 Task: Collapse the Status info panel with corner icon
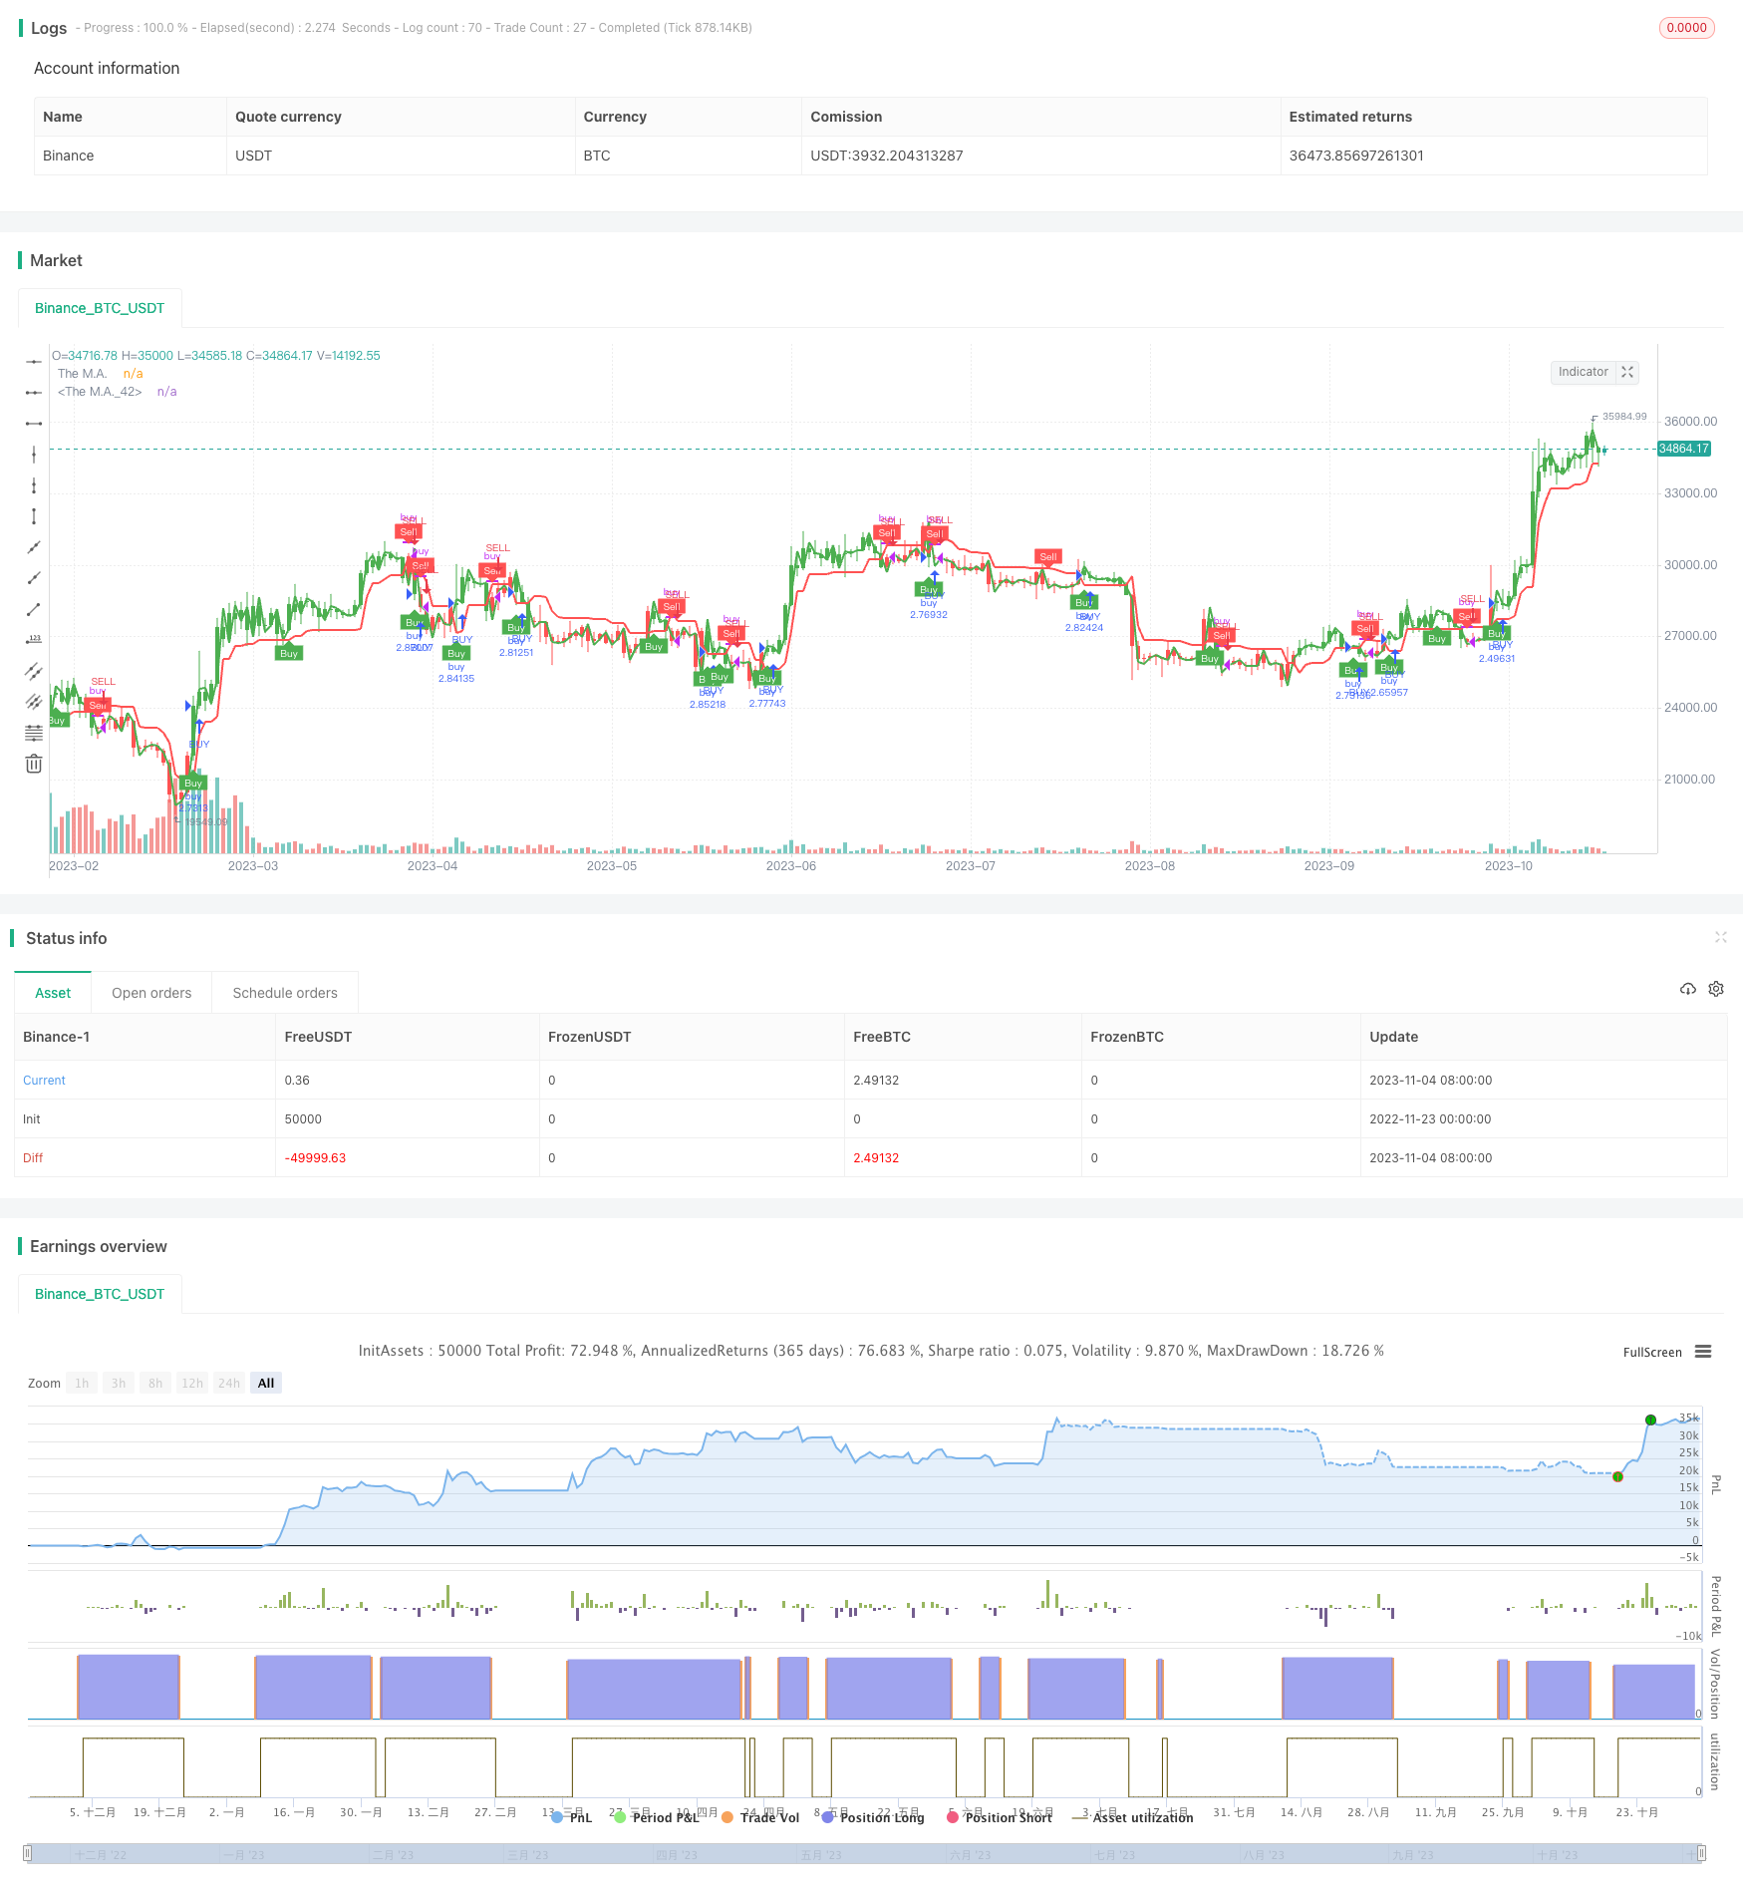[x=1720, y=937]
